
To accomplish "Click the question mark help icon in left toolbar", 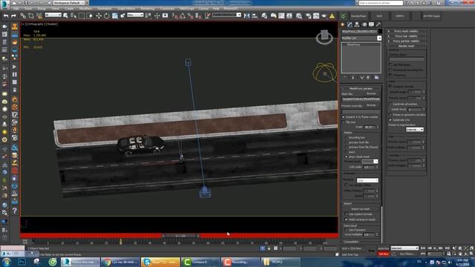I will pos(15,211).
